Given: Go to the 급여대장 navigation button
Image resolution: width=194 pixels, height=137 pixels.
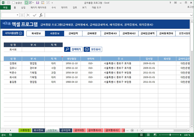Looking at the screenshot, I should click(x=92, y=33).
